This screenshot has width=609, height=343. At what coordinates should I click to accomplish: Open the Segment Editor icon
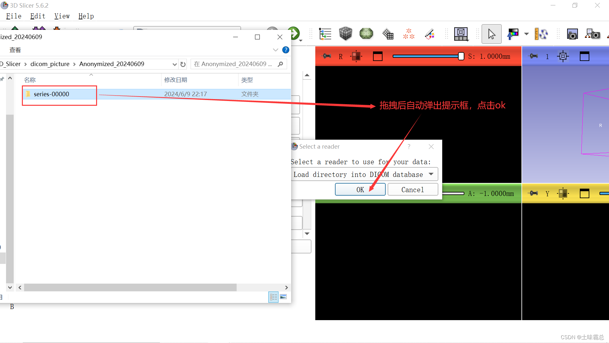pos(429,34)
